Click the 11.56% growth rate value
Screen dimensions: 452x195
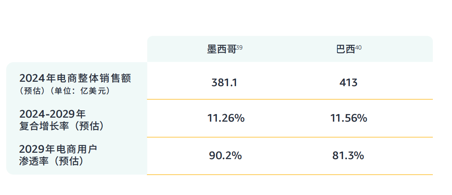[349, 118]
